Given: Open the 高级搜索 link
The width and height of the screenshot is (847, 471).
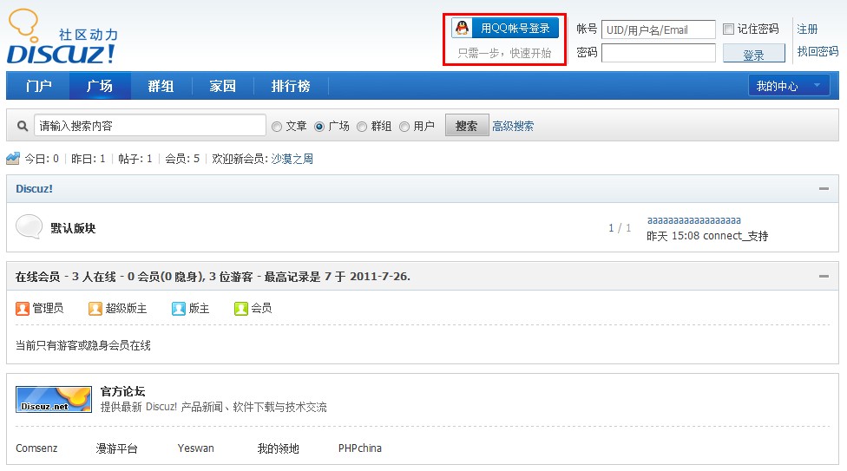Looking at the screenshot, I should tap(513, 127).
